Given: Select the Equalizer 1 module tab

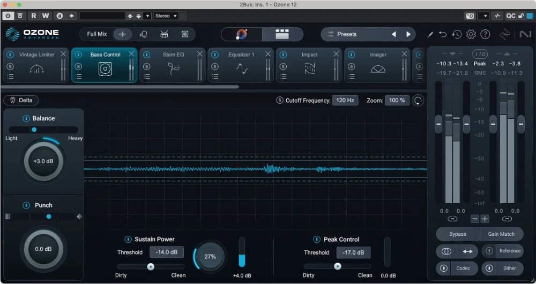Looking at the screenshot, I should point(241,65).
